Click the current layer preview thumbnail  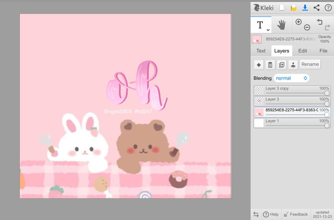coord(257,39)
